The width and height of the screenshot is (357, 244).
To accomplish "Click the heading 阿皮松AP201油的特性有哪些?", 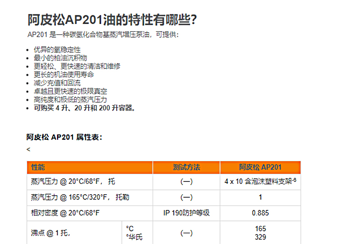I will (112, 20).
